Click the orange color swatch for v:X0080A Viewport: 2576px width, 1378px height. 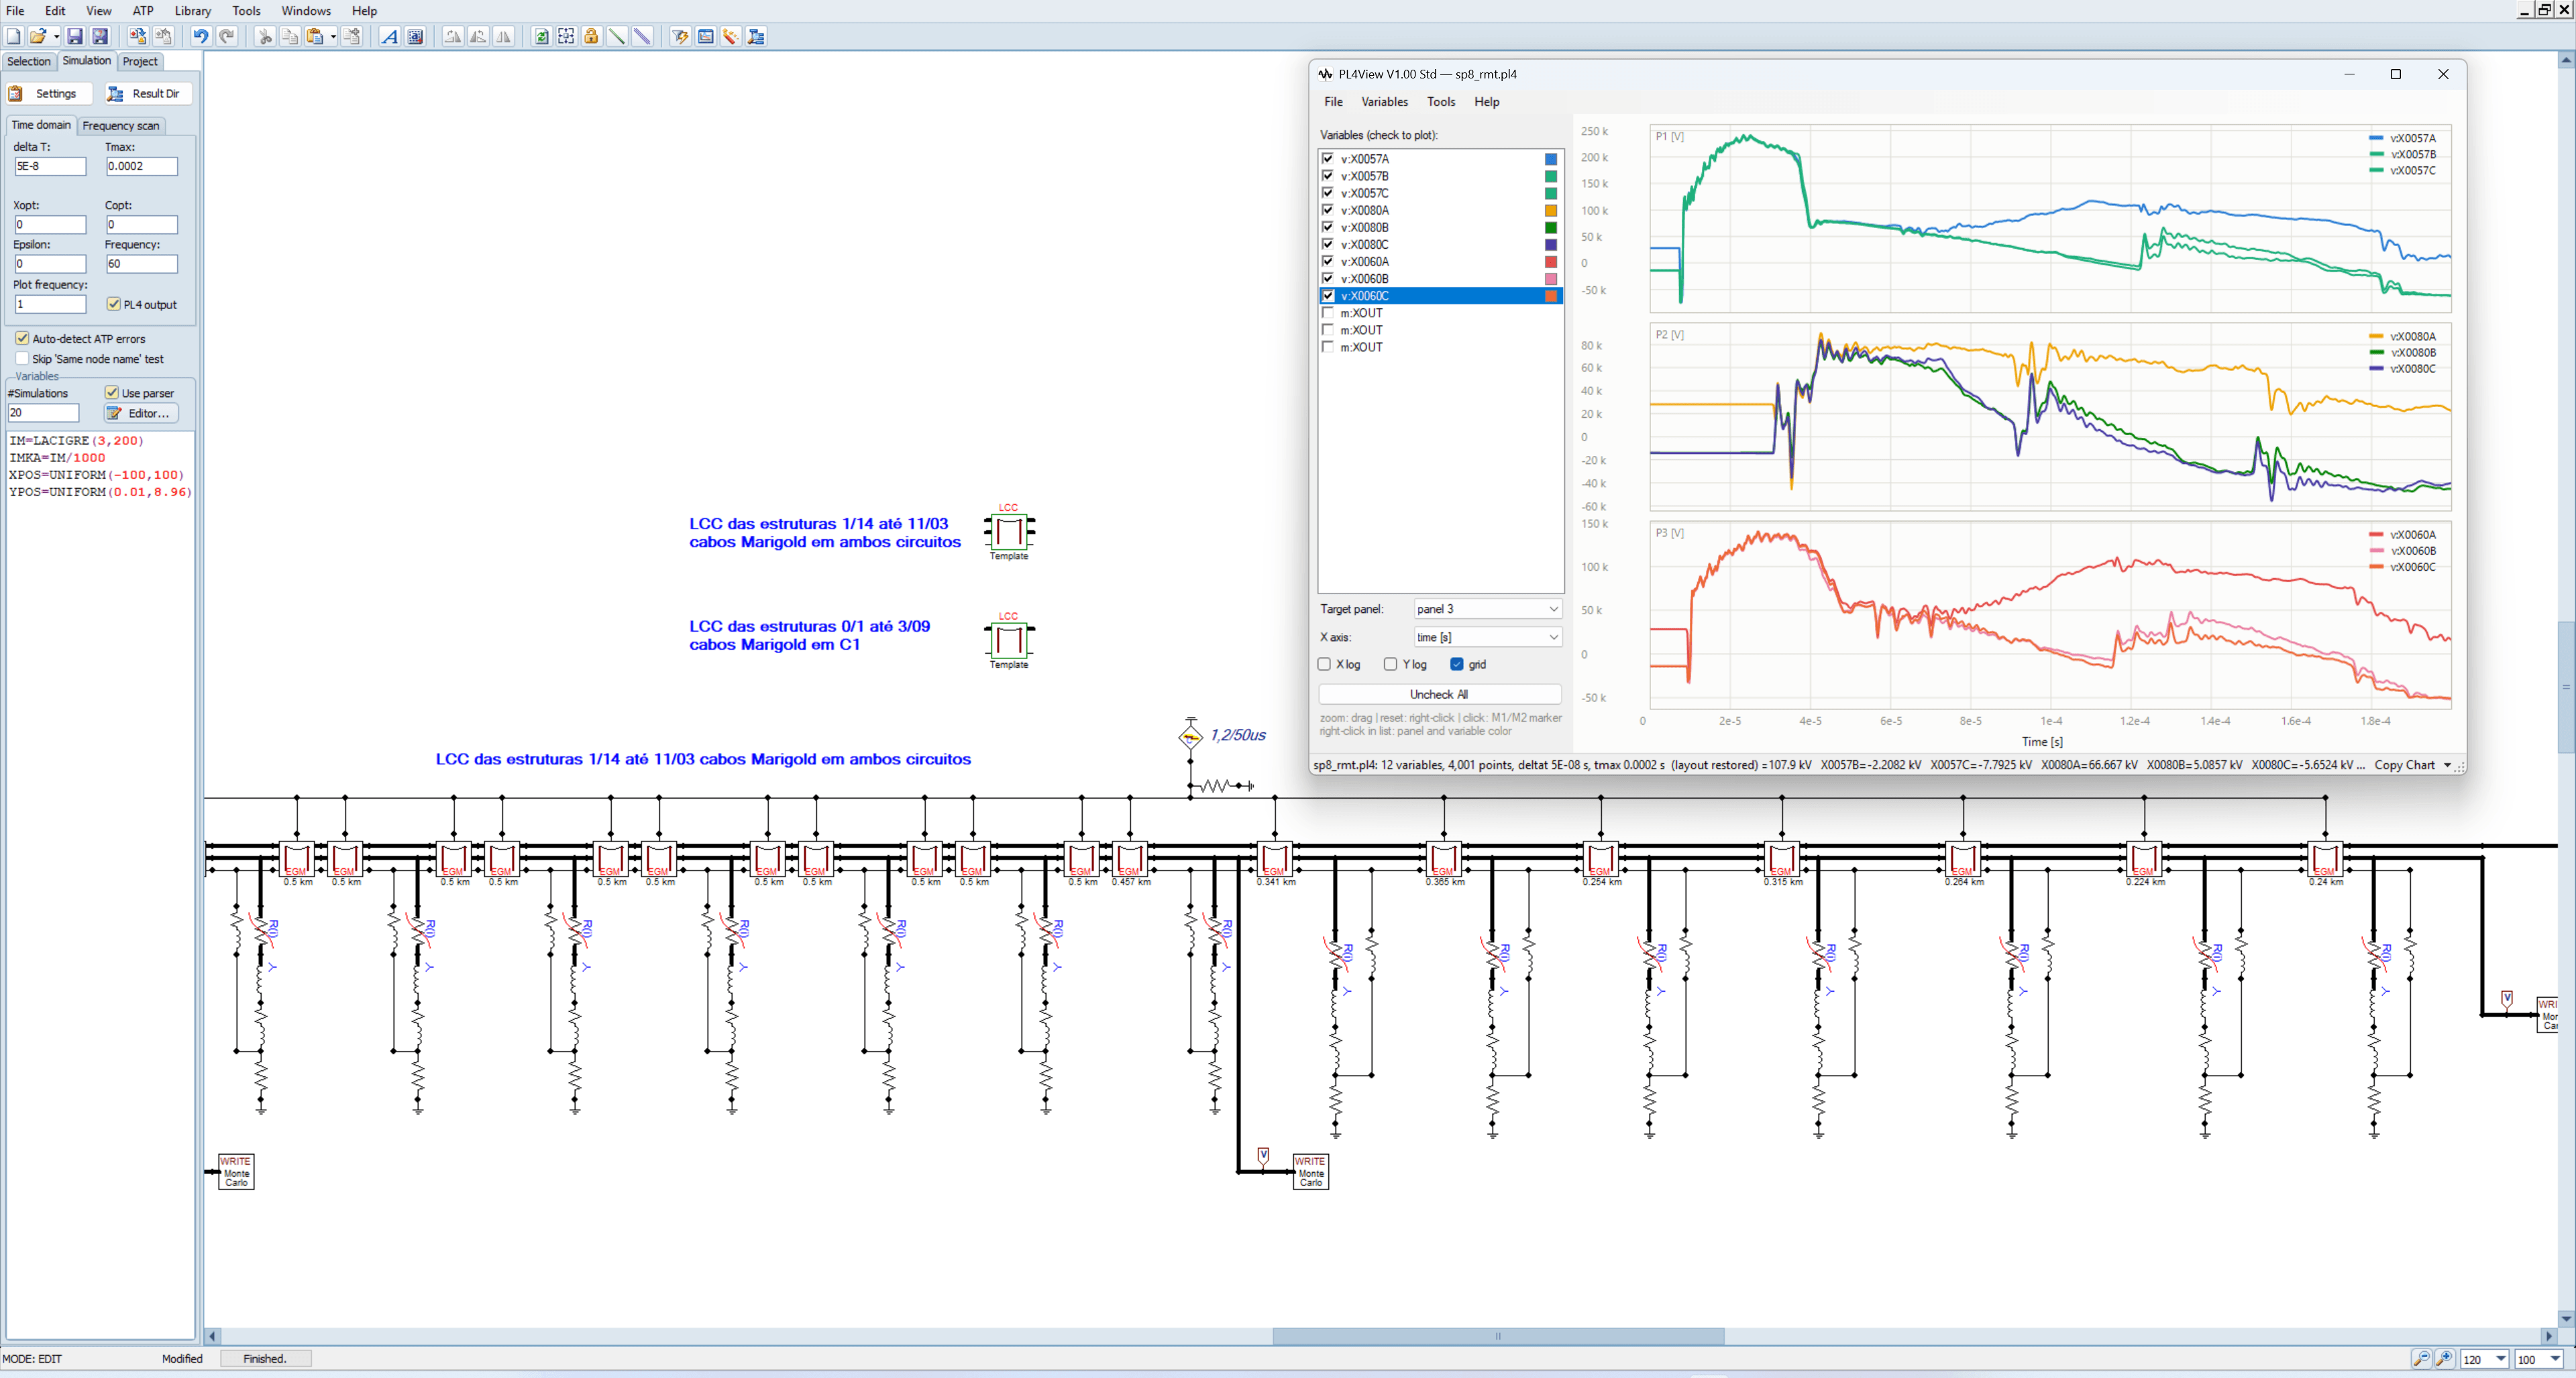point(1551,211)
